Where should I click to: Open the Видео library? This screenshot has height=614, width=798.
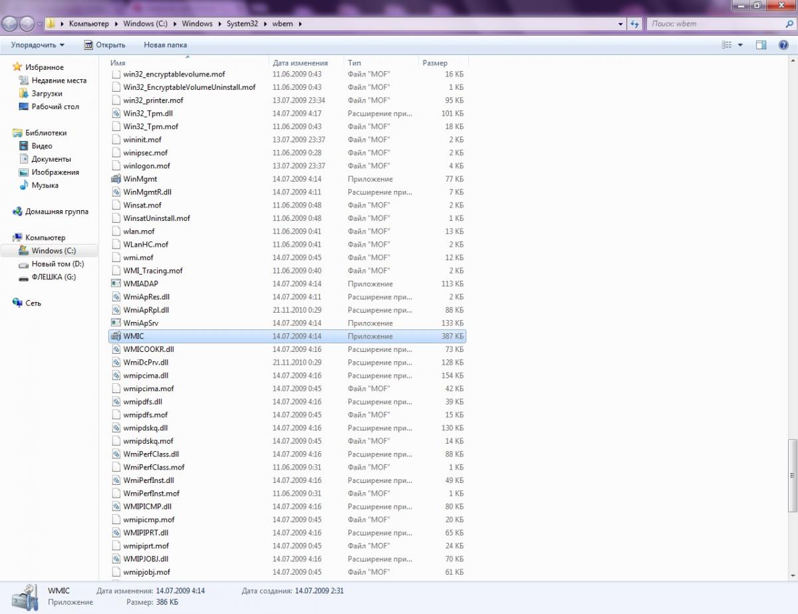[x=41, y=146]
